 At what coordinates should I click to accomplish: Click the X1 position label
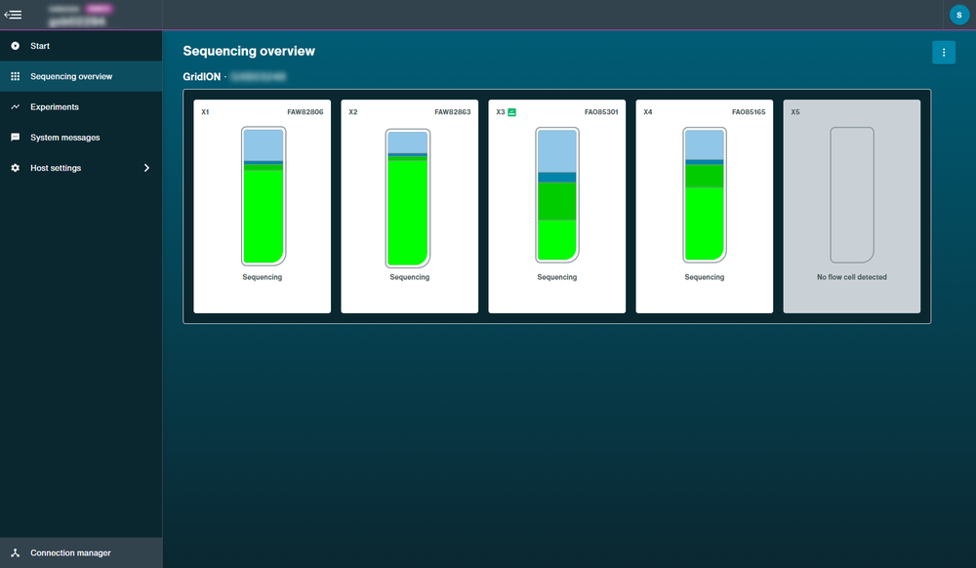coord(205,112)
